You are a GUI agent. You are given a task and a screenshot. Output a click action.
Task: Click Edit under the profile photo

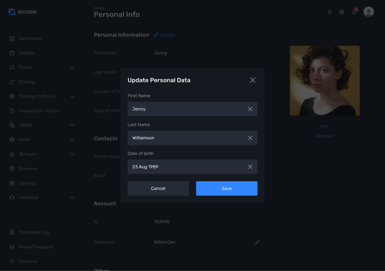(x=324, y=126)
